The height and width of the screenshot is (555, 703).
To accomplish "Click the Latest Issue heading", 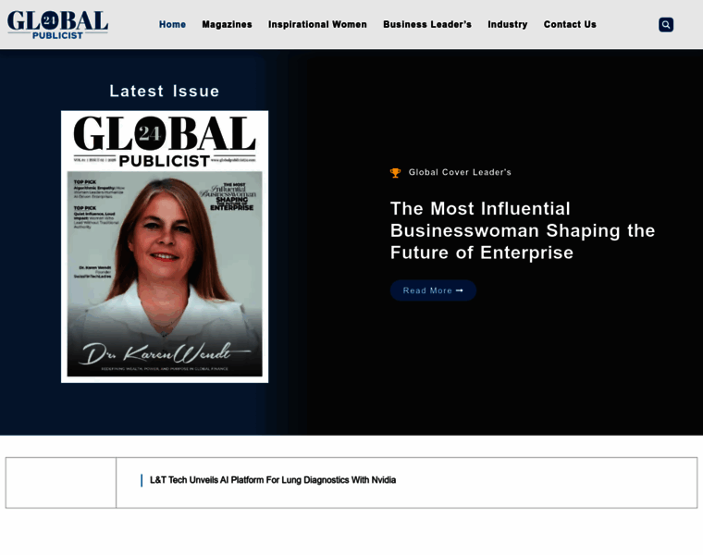I will tap(165, 91).
